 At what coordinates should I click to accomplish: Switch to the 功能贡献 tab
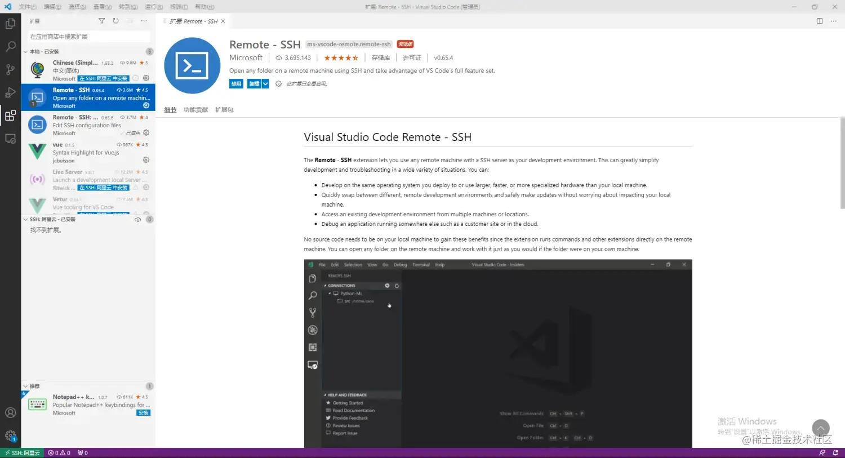tap(195, 110)
